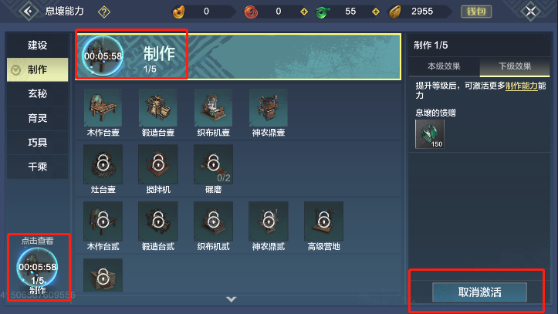
Task: Switch to the 下级效果 tab
Action: (515, 66)
